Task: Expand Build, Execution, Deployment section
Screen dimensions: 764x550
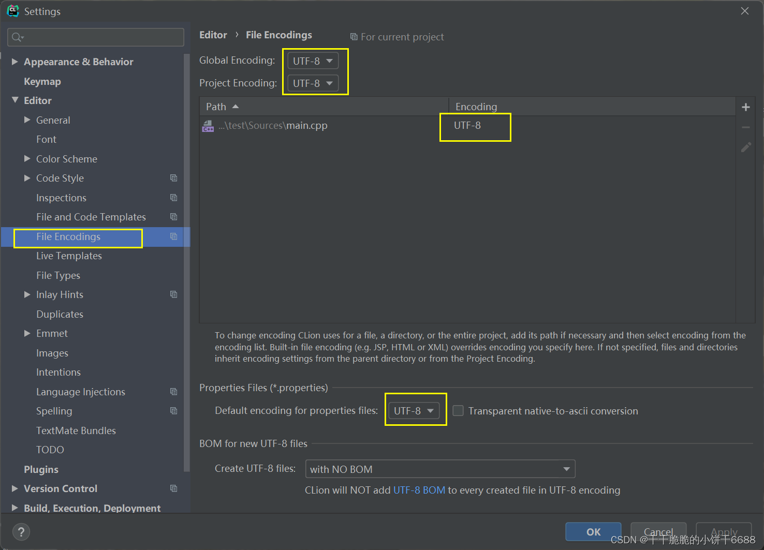Action: (x=14, y=508)
